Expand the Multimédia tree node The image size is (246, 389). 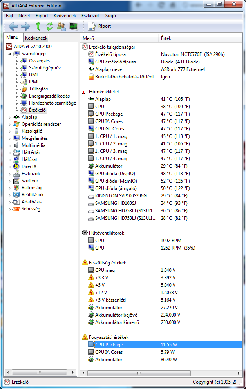[x=9, y=145]
